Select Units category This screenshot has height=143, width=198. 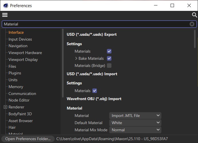pos(13,80)
